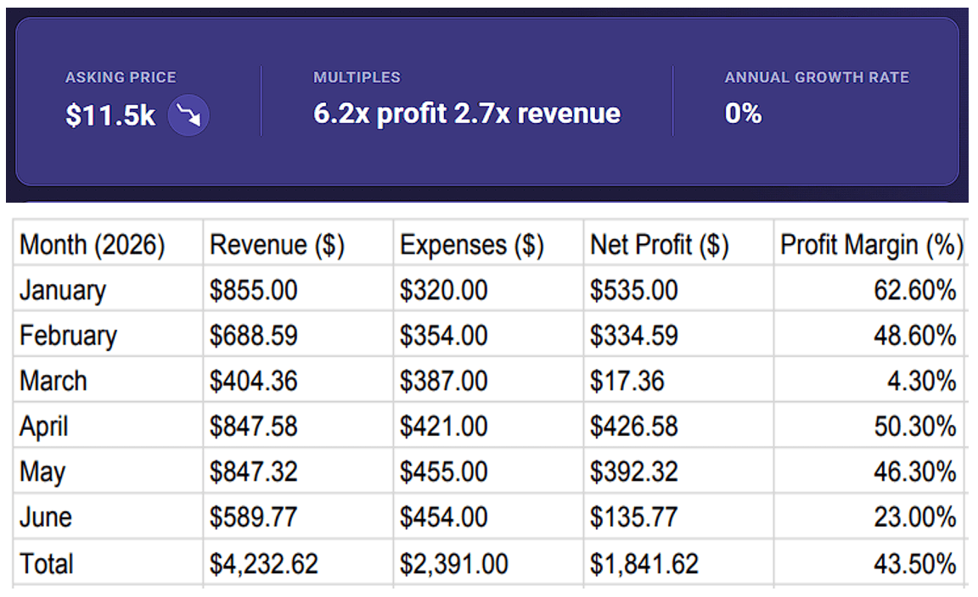The image size is (978, 597).
Task: Click the 4.30% March margin cell
Action: click(x=869, y=380)
